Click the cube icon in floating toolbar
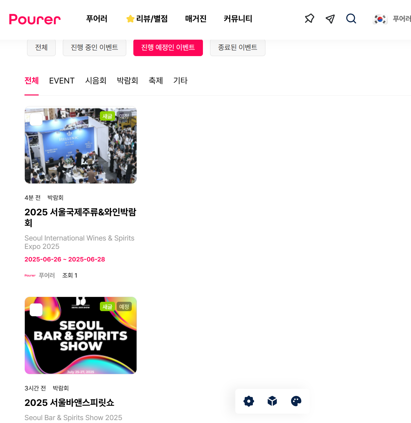The height and width of the screenshot is (423, 411). click(x=272, y=401)
